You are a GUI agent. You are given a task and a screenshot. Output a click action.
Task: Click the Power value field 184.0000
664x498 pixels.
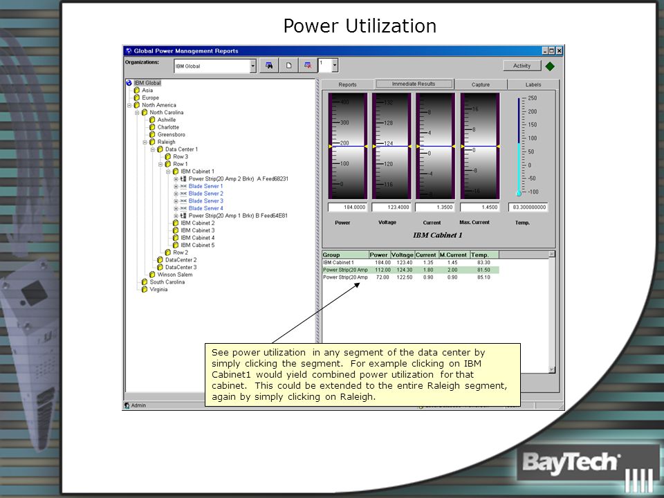click(347, 207)
